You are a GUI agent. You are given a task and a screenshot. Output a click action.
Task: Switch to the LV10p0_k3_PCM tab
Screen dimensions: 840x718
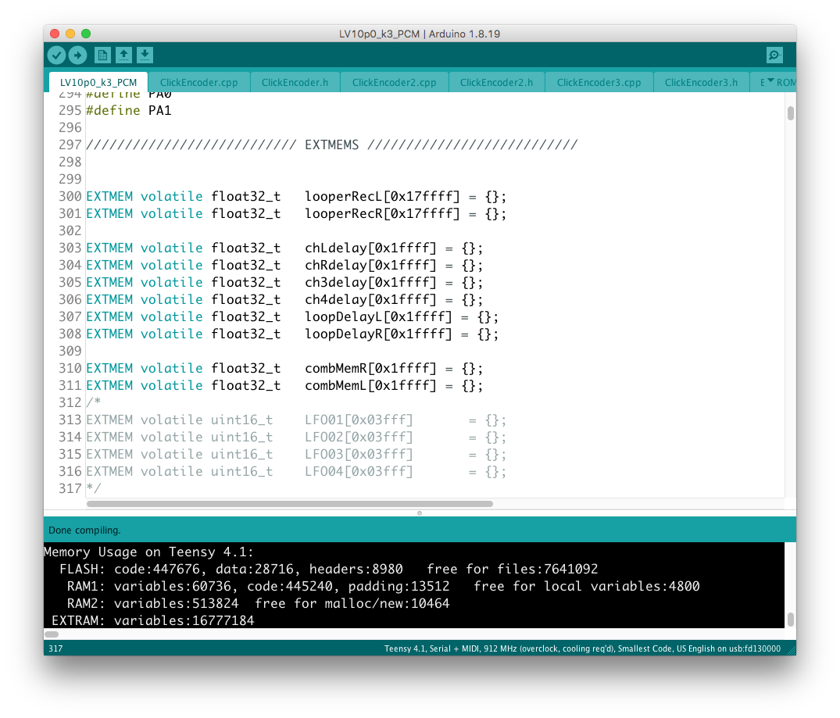click(98, 83)
